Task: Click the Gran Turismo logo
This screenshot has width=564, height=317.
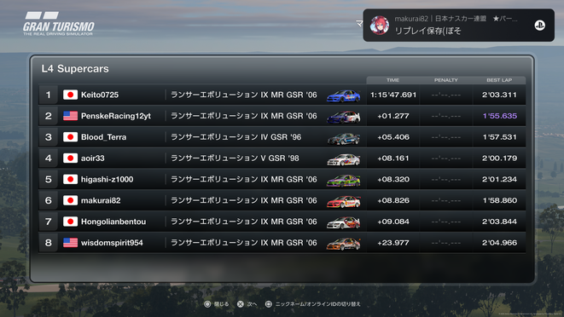Action: (x=59, y=24)
